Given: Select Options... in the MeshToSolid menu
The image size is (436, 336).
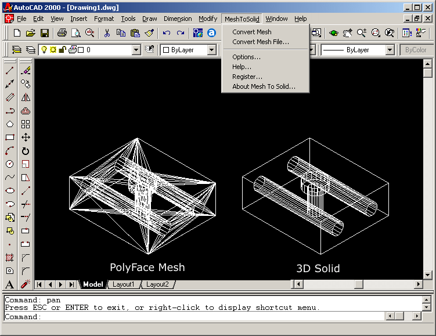Looking at the screenshot, I should click(x=246, y=57).
